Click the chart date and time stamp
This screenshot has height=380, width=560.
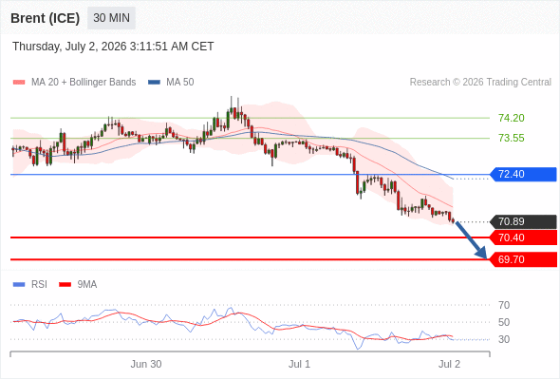click(113, 47)
